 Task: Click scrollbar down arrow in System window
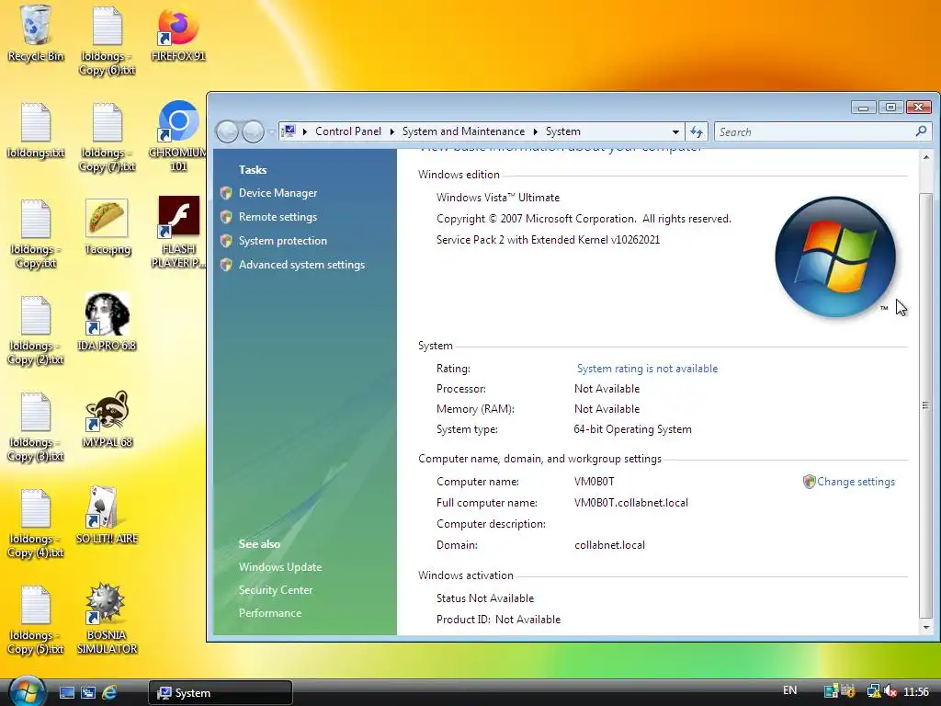point(926,627)
